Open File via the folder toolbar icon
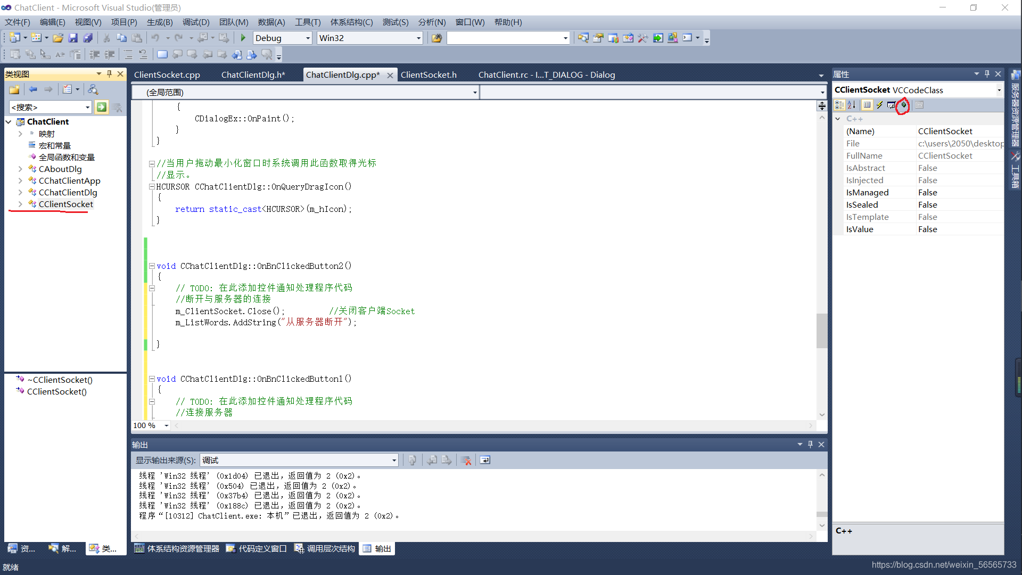The height and width of the screenshot is (575, 1022). coord(58,38)
